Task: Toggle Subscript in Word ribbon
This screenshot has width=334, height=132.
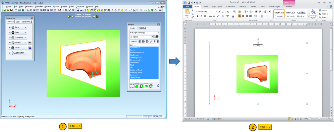Action: (214, 16)
